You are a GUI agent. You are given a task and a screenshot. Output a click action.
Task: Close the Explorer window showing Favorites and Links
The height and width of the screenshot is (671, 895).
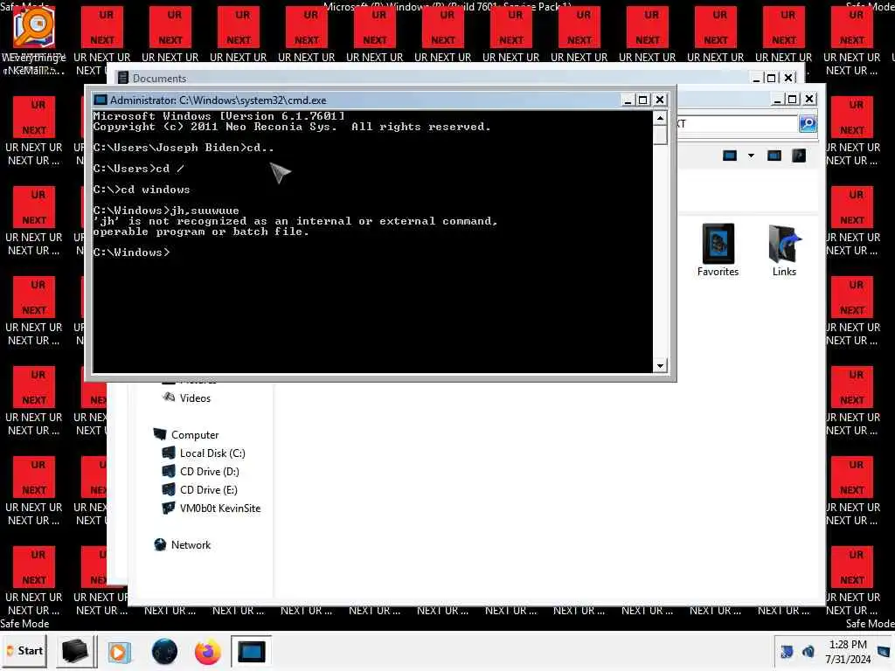(809, 100)
